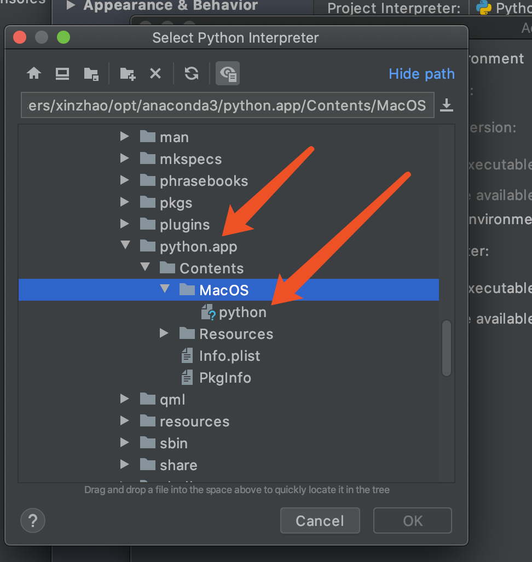Select the plugins folder name

click(x=185, y=225)
